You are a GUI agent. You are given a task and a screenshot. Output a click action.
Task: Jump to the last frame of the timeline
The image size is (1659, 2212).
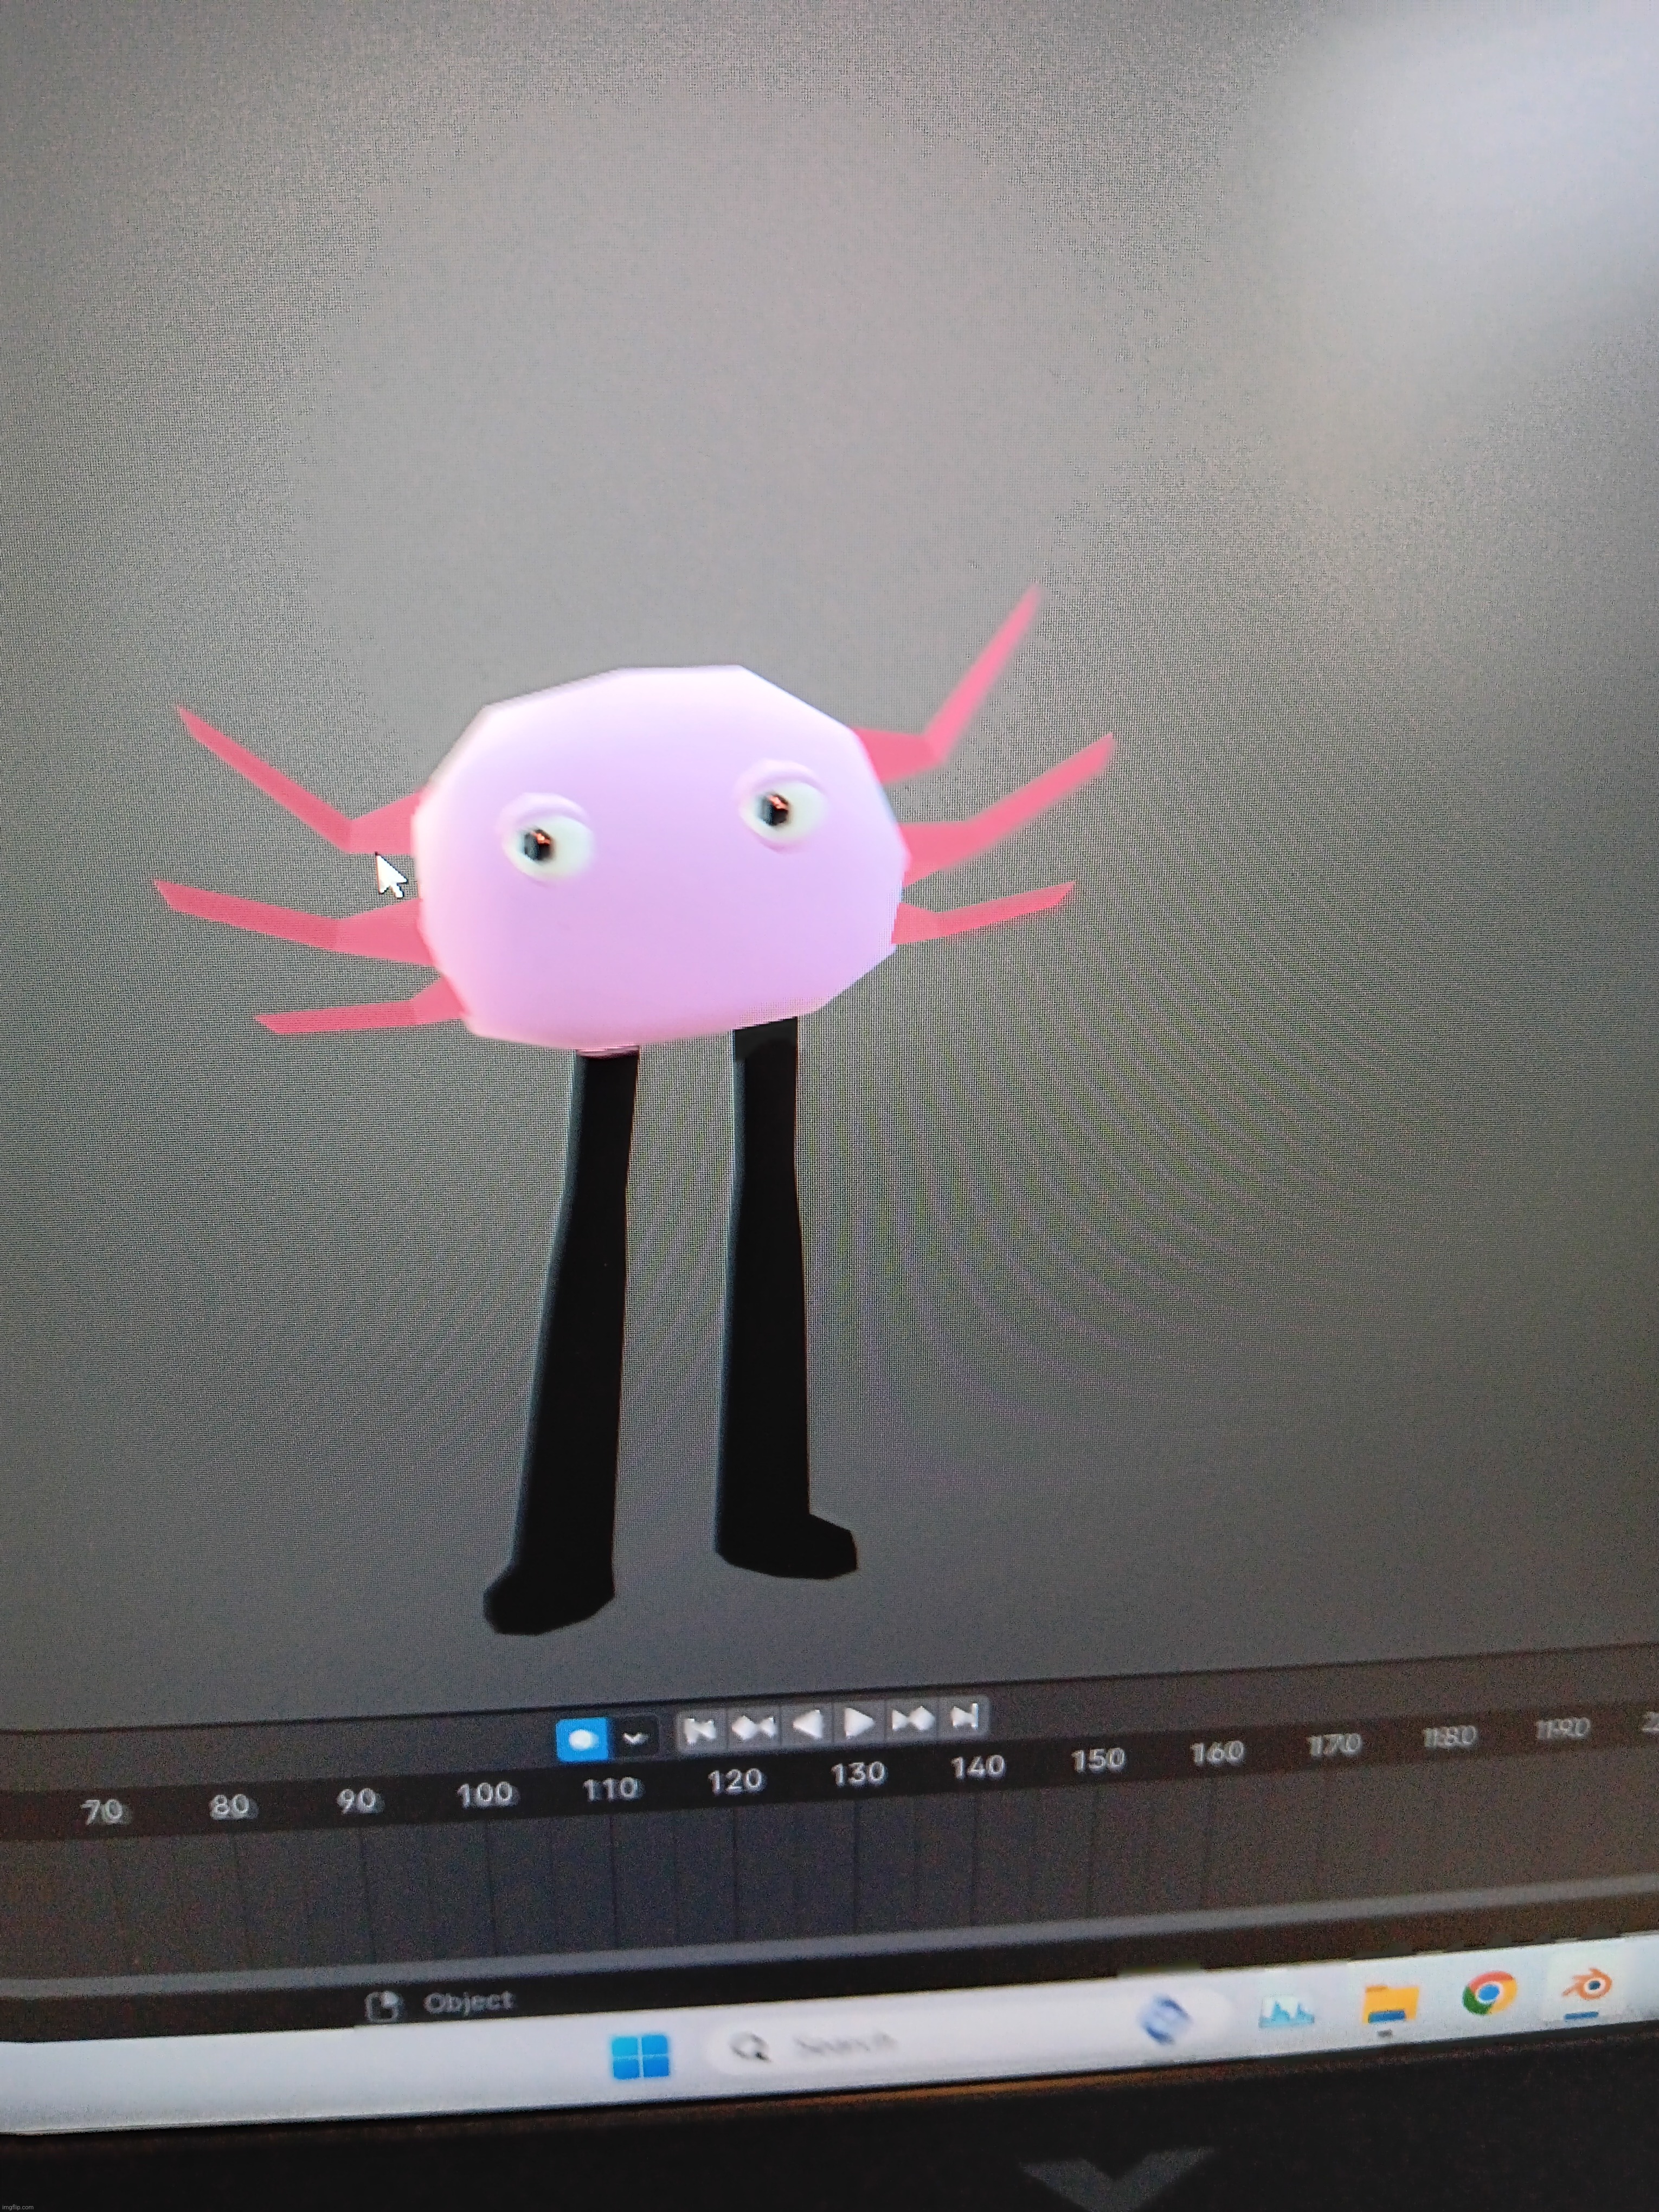pyautogui.click(x=964, y=1717)
